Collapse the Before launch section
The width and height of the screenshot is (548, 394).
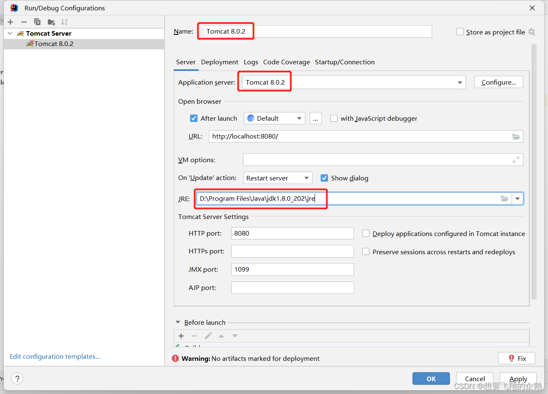[x=178, y=322]
